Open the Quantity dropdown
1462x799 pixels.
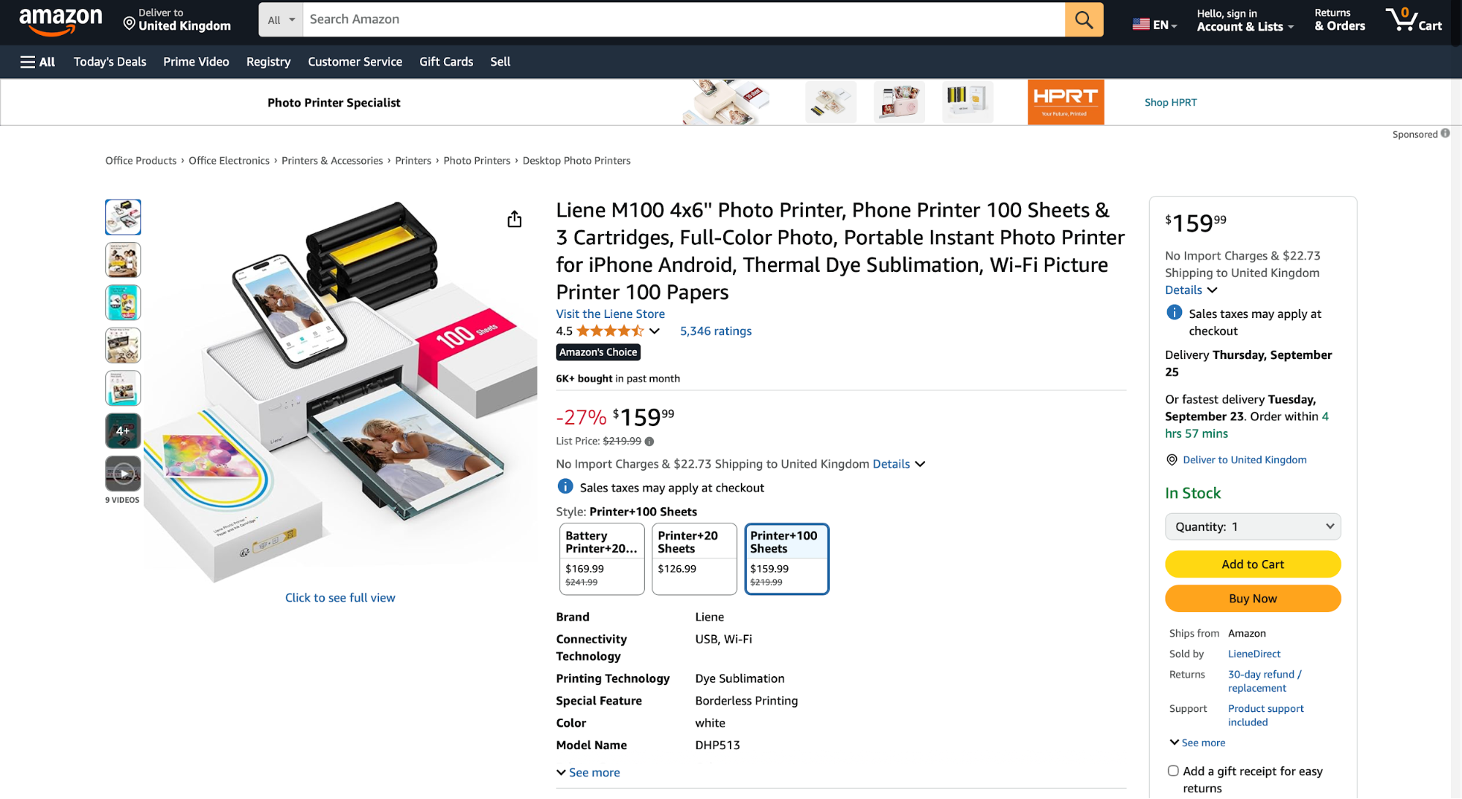(x=1252, y=526)
